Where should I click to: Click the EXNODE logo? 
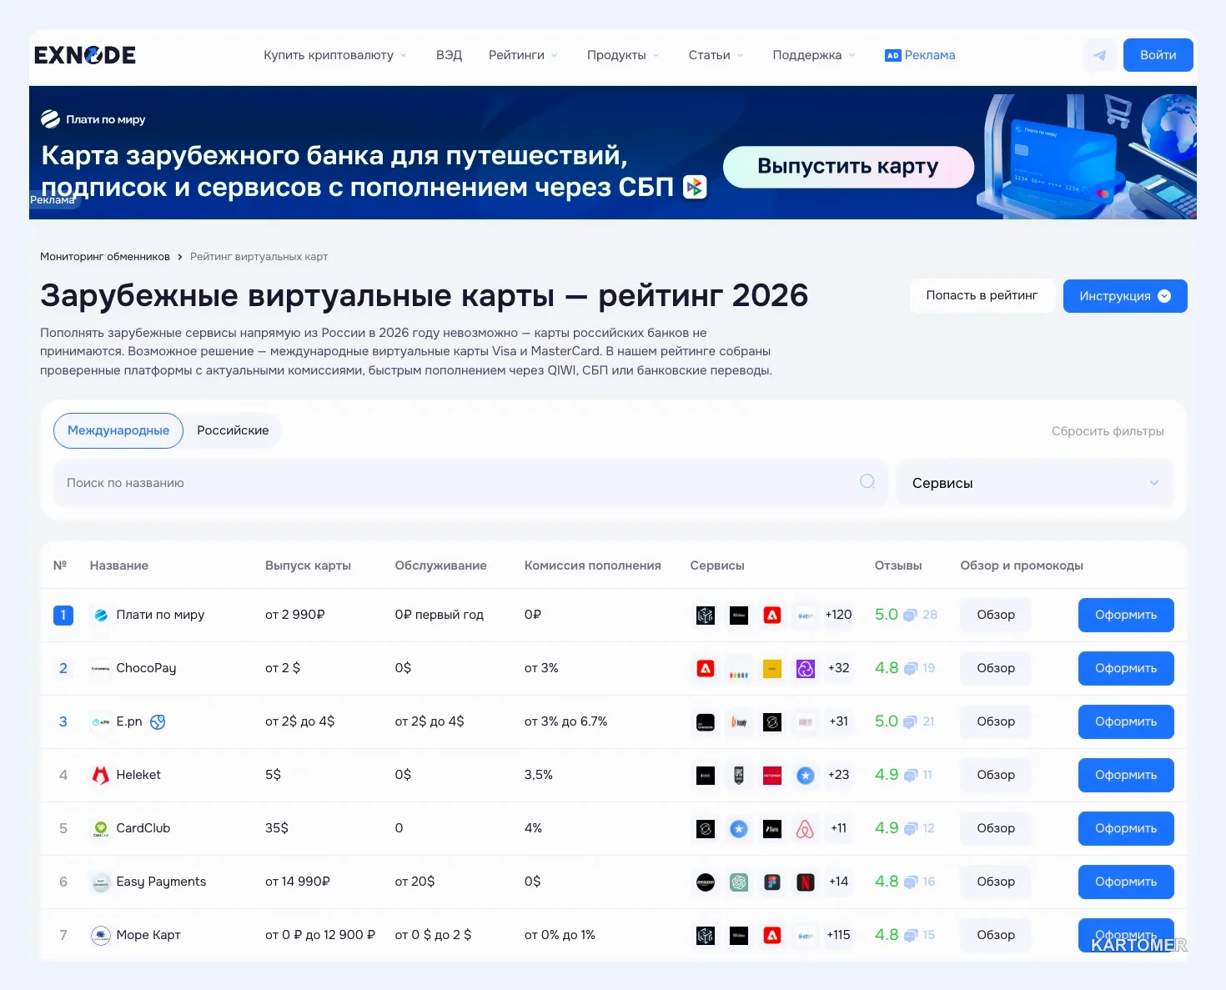coord(85,55)
